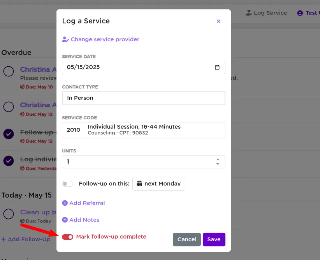
Task: Save the logged service
Action: coord(214,240)
